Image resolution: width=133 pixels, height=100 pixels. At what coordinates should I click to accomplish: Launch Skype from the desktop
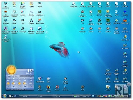click(117, 13)
